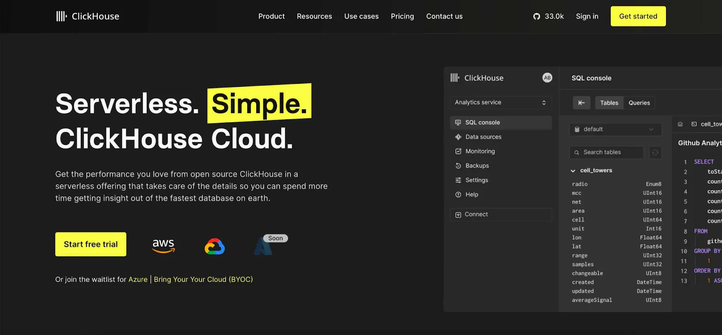Click the averageSignal column row
722x335 pixels.
point(616,300)
